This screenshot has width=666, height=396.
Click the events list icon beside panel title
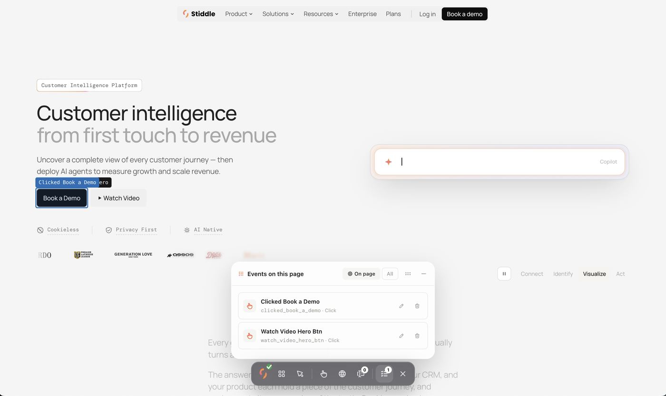click(x=241, y=274)
